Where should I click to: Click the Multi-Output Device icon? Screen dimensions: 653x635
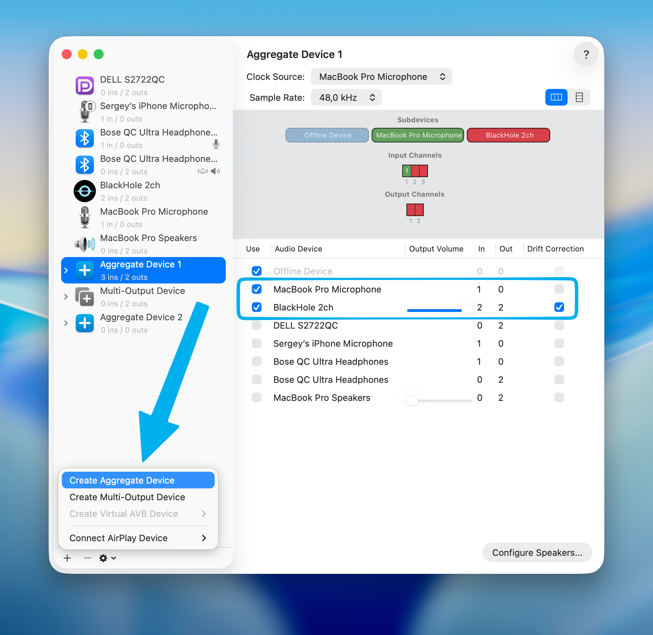coord(85,297)
